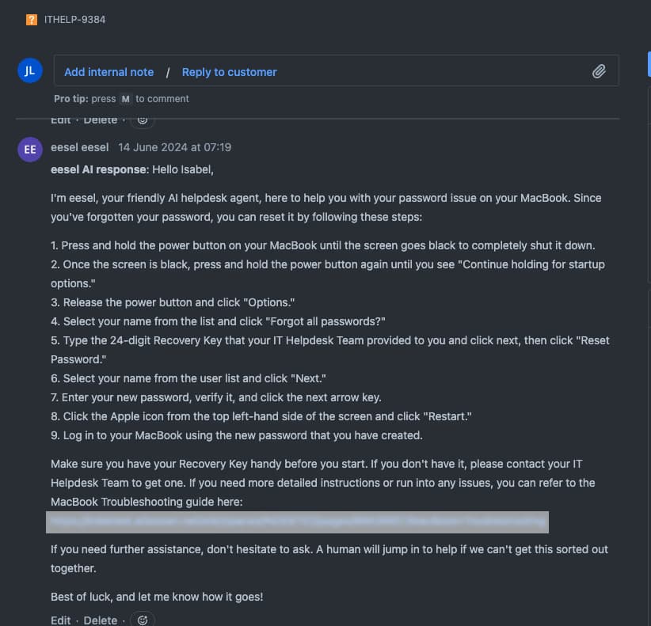Click Edit on the previous comment above

point(61,120)
